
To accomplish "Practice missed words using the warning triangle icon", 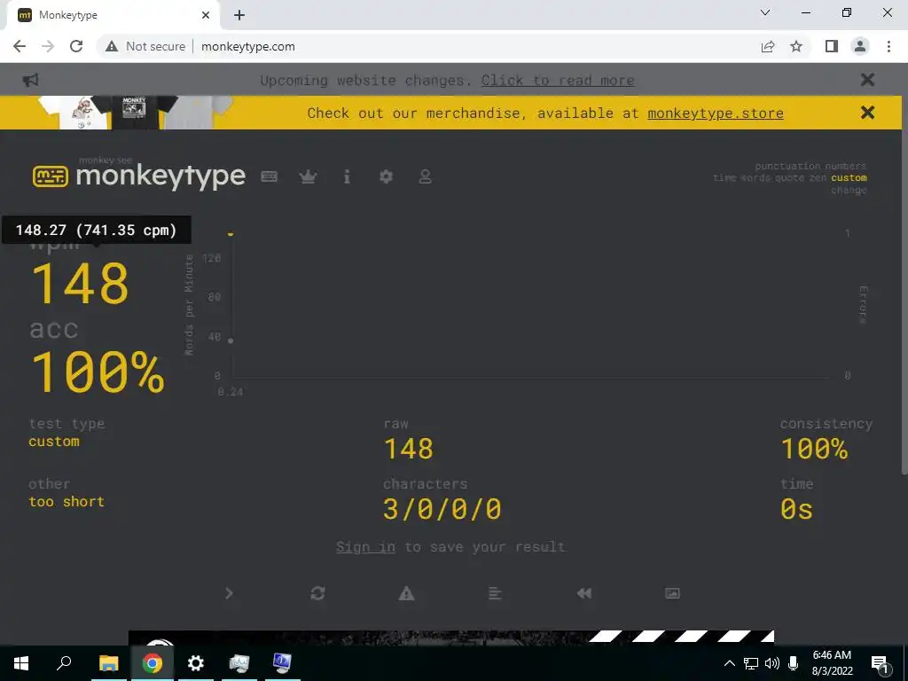I will coord(406,593).
